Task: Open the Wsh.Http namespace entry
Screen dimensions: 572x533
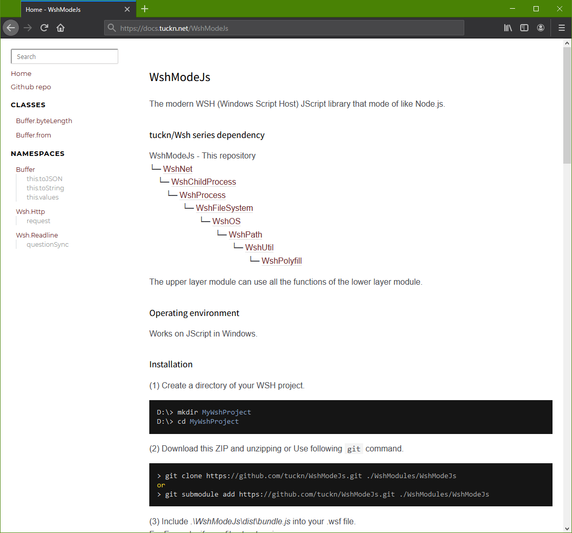Action: 30,211
